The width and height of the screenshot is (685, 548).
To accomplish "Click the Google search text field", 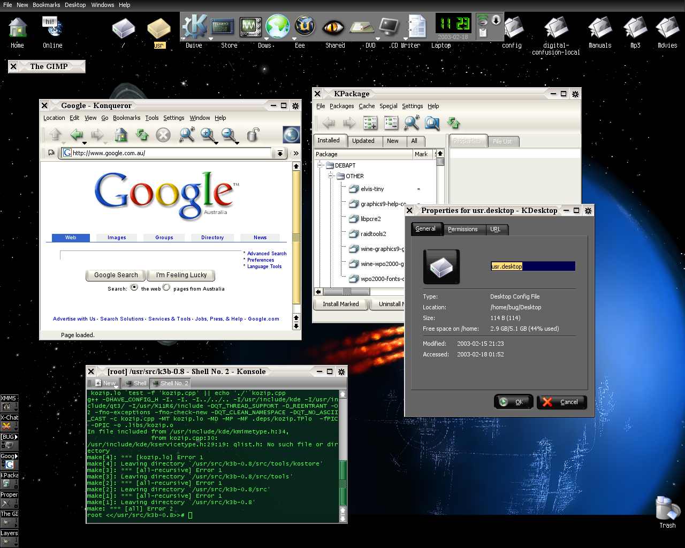I will (151, 255).
